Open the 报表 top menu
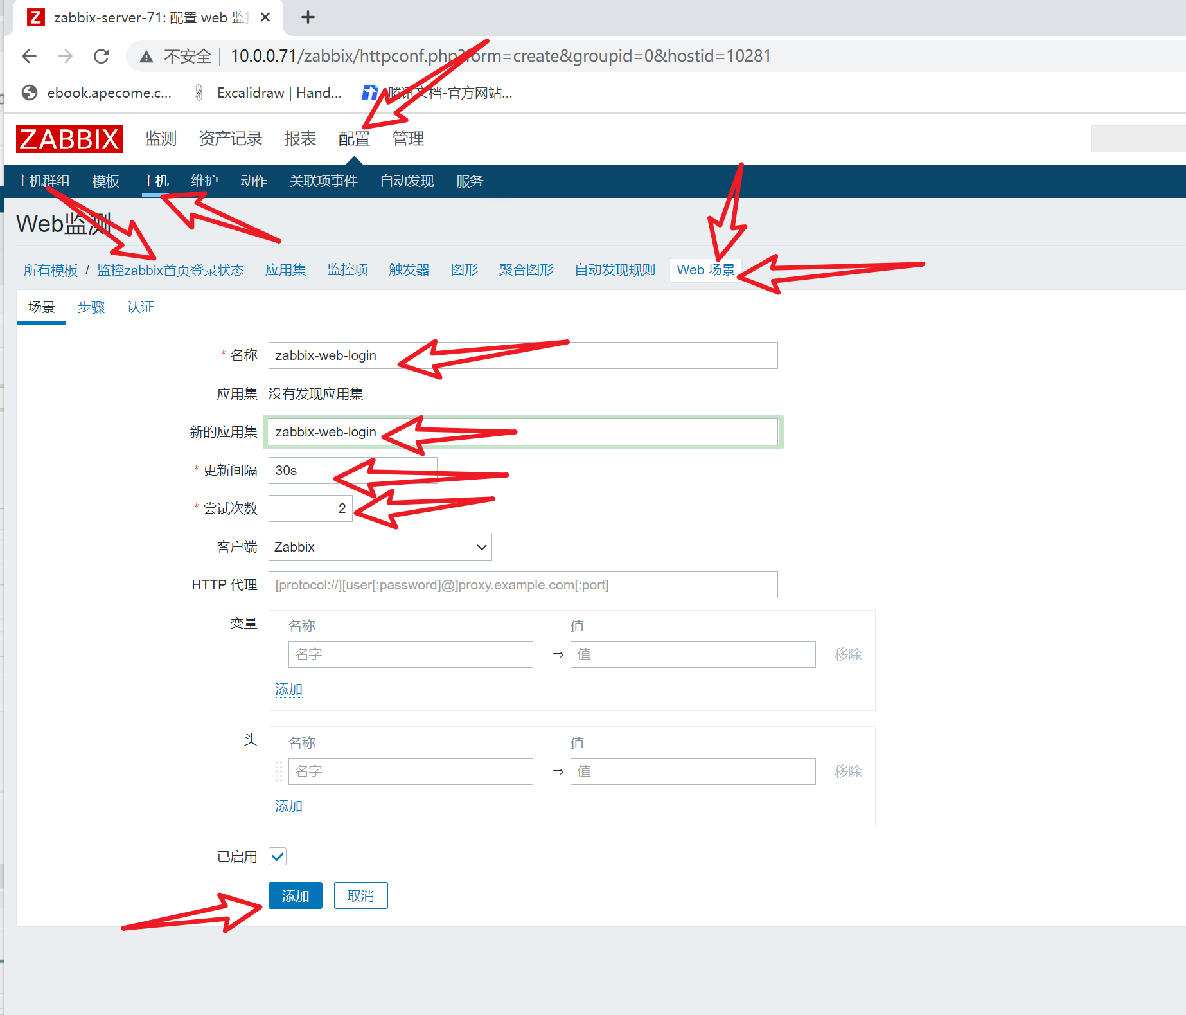 tap(301, 139)
